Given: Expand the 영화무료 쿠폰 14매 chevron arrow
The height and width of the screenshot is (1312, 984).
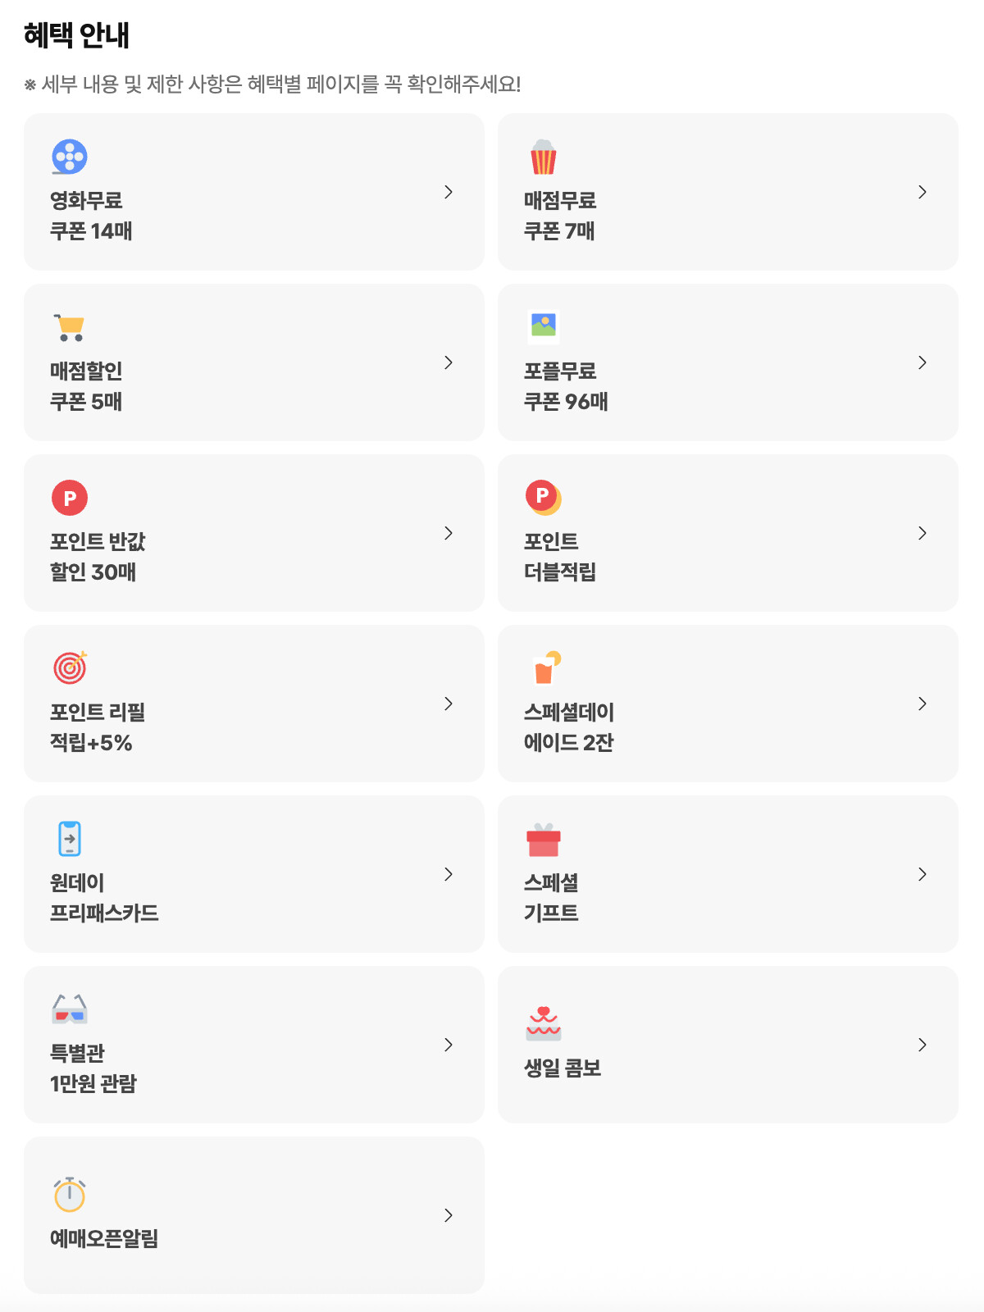Looking at the screenshot, I should click(x=449, y=192).
